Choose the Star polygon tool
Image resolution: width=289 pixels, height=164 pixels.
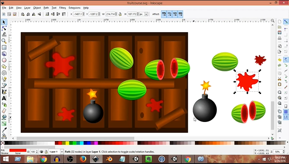(4, 66)
